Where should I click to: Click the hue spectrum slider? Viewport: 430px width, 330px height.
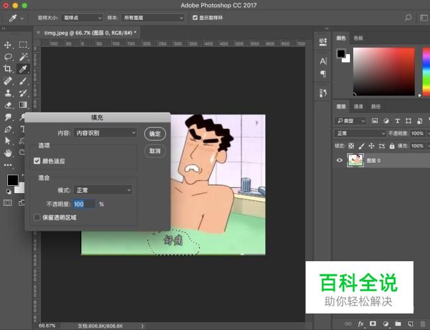click(x=426, y=71)
